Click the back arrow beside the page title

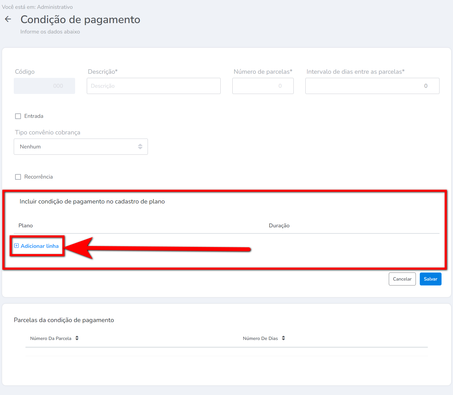(8, 19)
